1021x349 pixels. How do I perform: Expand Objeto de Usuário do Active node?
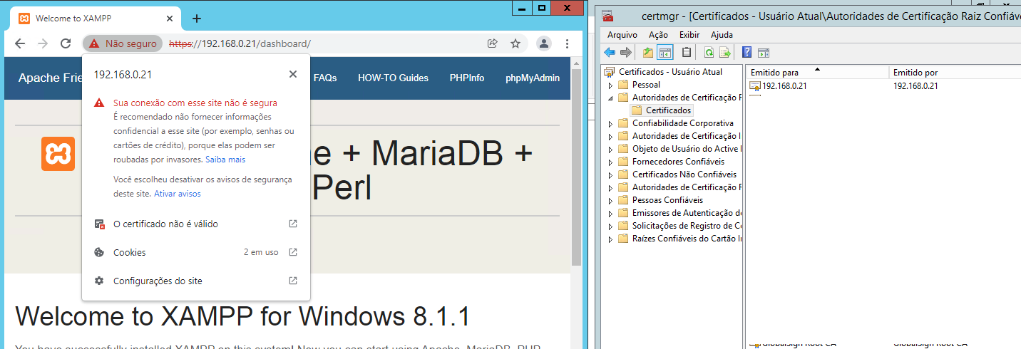point(610,149)
